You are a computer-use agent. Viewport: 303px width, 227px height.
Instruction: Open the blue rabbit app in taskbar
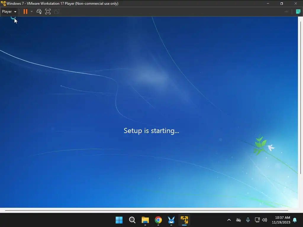click(171, 220)
